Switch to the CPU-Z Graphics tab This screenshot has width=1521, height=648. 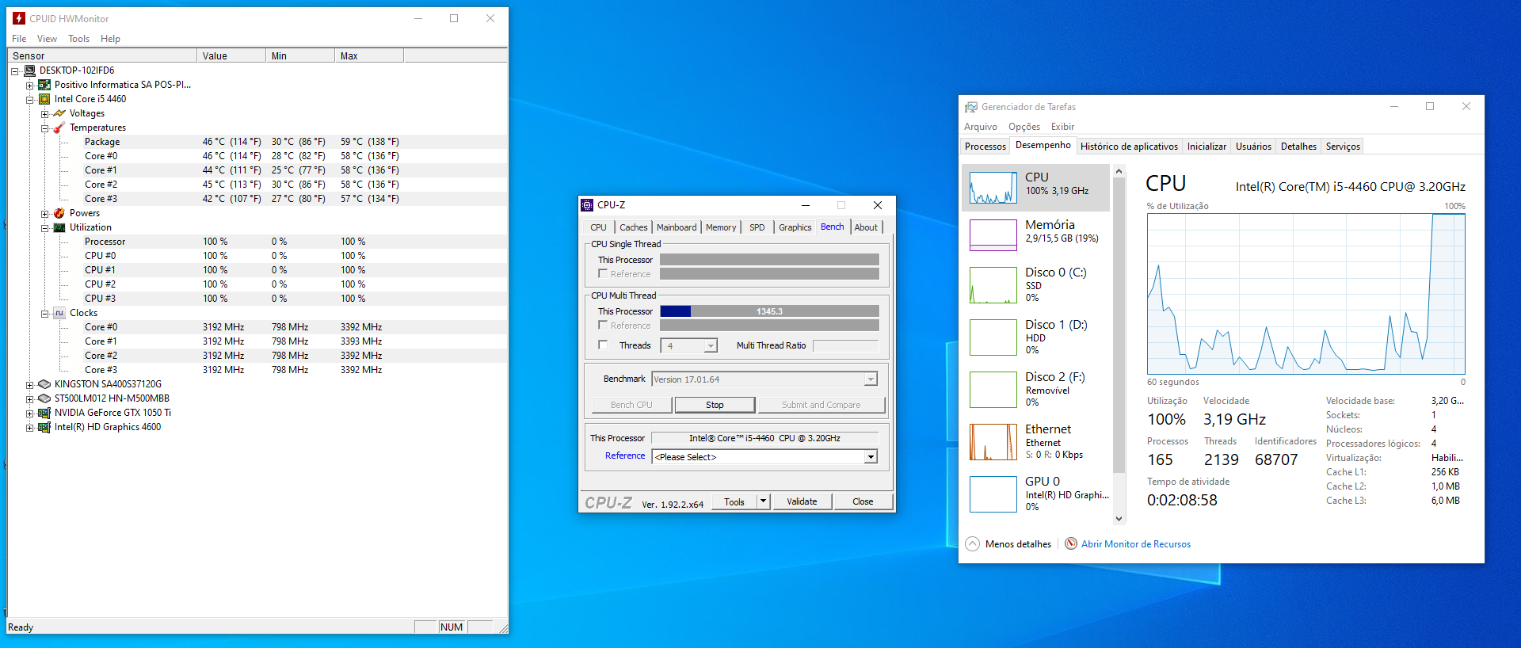tap(795, 227)
